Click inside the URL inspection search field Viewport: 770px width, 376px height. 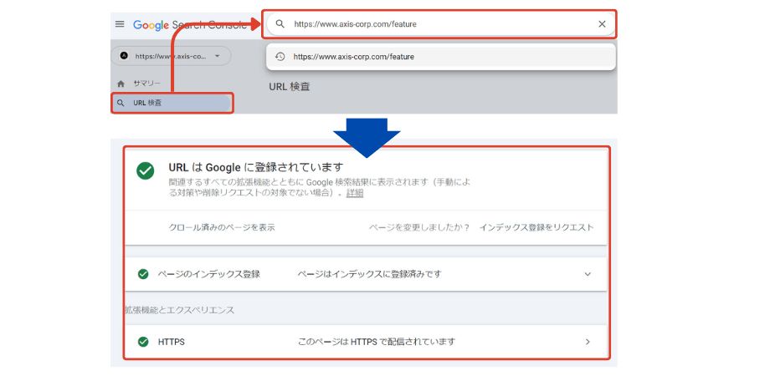439,24
